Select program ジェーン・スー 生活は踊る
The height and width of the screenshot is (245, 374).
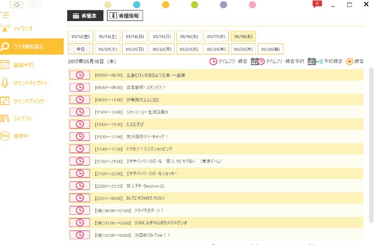(147, 112)
